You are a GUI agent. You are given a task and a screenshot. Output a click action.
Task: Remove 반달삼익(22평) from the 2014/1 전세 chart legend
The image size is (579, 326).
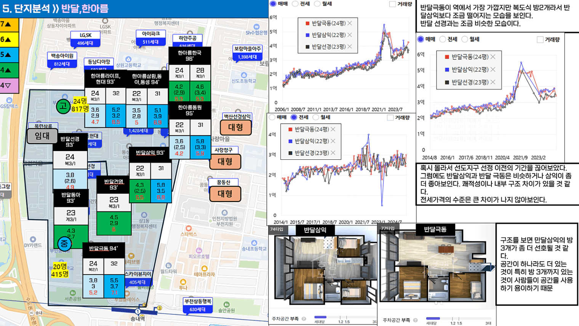point(333,141)
